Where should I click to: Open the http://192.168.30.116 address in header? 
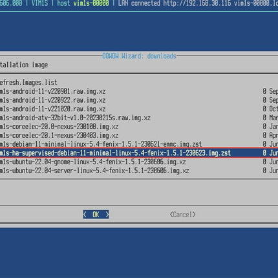pyautogui.click(x=197, y=3)
